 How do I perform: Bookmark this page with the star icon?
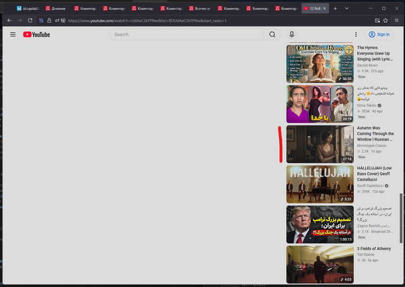point(385,20)
